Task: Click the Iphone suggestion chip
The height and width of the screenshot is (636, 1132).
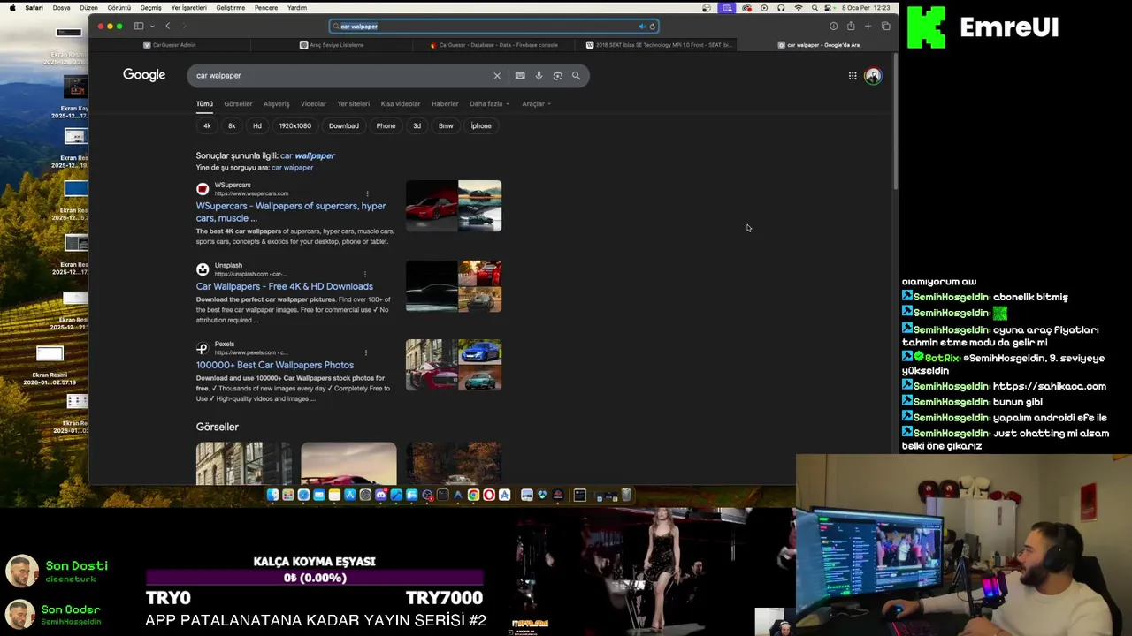Action: tap(481, 125)
